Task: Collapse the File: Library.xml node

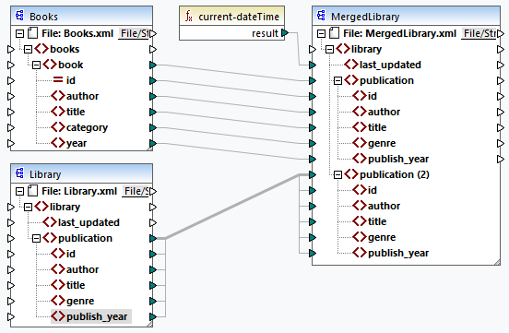Action: [x=19, y=191]
